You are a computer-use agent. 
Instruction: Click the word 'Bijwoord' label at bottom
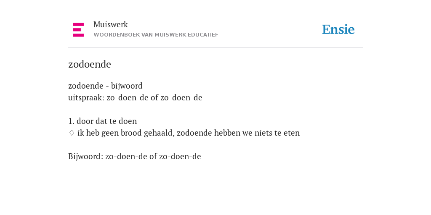click(85, 156)
